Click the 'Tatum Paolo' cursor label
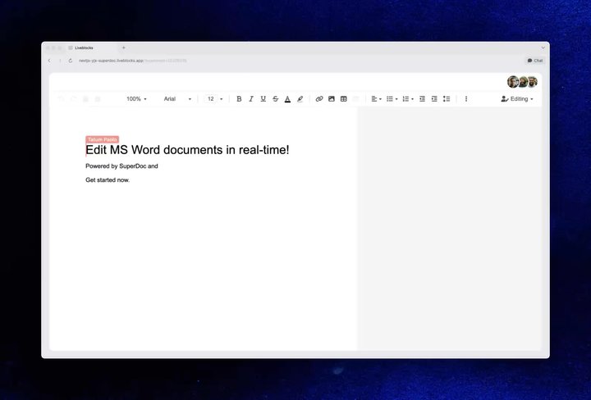The width and height of the screenshot is (591, 400). (102, 139)
